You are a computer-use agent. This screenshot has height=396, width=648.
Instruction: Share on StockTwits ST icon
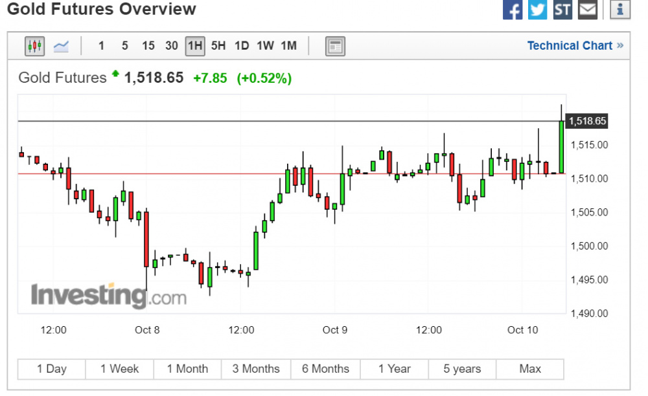pyautogui.click(x=563, y=9)
